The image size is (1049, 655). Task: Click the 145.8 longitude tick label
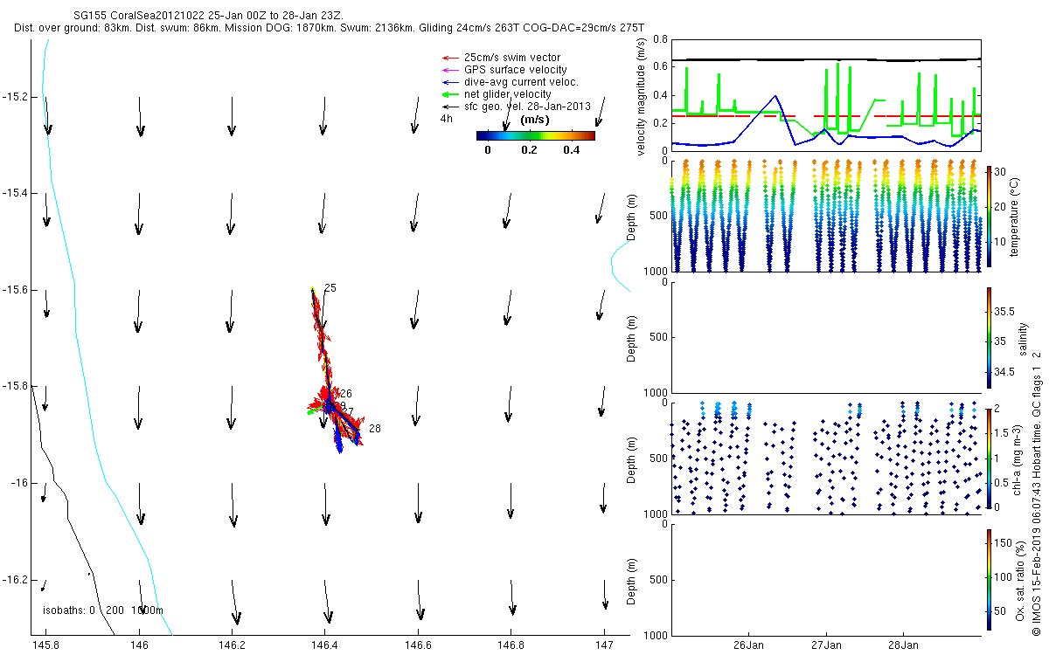[x=45, y=645]
